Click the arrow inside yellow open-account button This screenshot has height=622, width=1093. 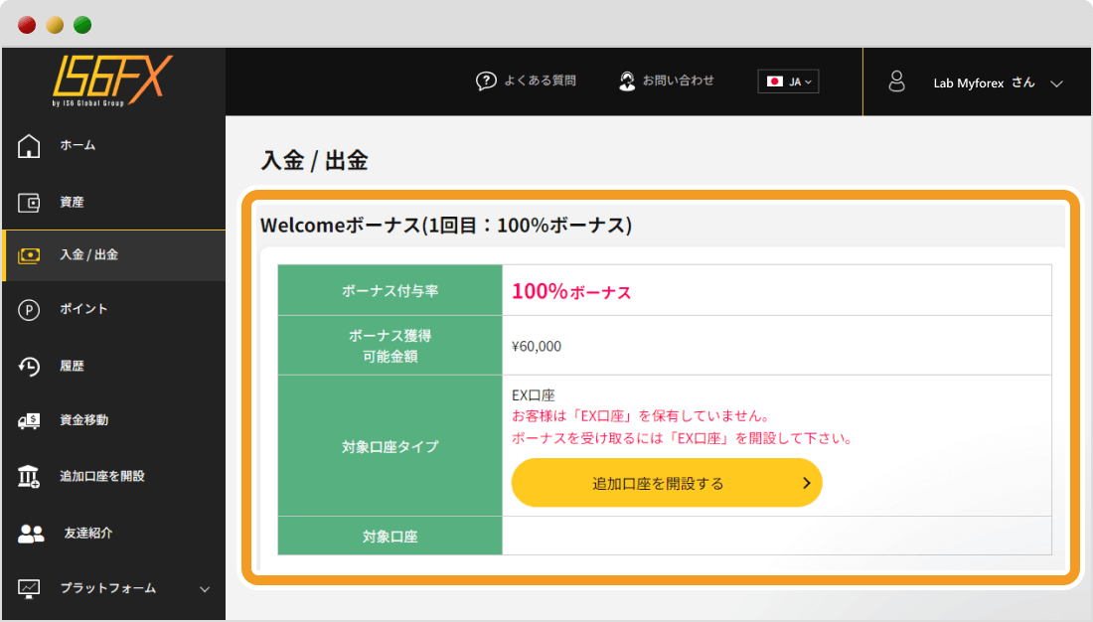(x=807, y=483)
